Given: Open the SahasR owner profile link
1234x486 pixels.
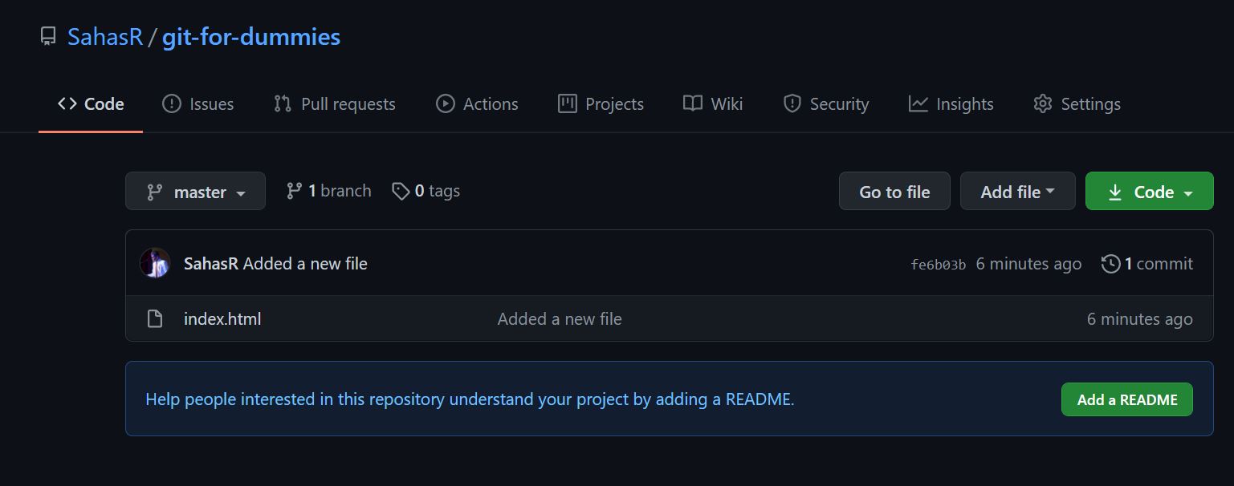Looking at the screenshot, I should coord(105,37).
